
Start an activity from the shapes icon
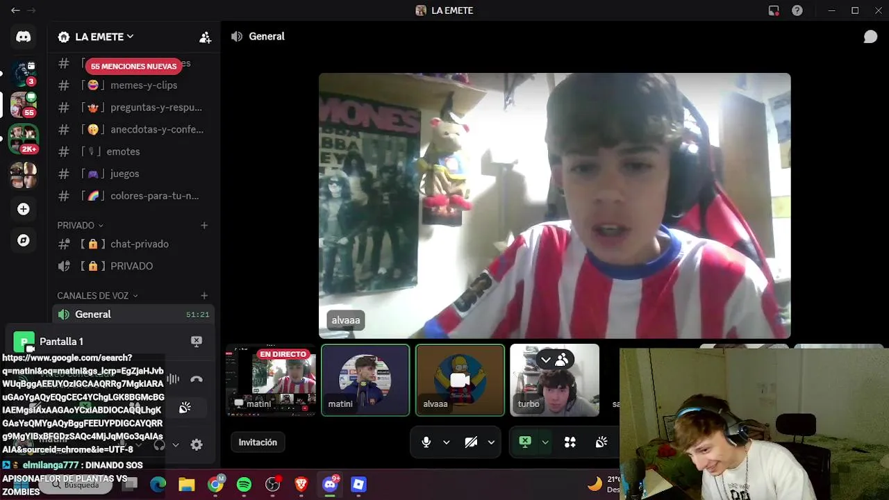pos(570,442)
